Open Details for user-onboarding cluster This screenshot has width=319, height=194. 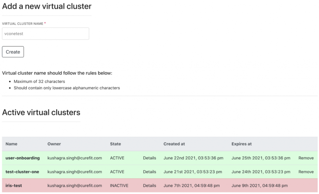pyautogui.click(x=149, y=158)
